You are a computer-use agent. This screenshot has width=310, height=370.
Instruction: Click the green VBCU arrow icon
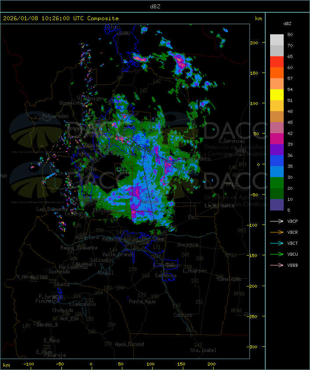(x=277, y=254)
